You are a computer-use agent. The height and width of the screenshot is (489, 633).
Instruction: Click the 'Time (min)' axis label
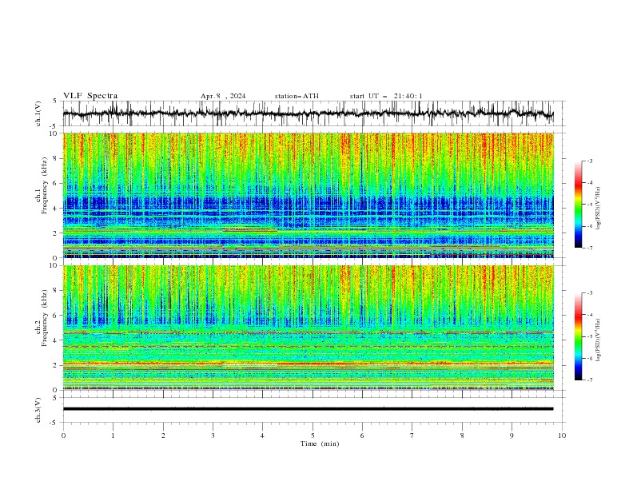320,443
